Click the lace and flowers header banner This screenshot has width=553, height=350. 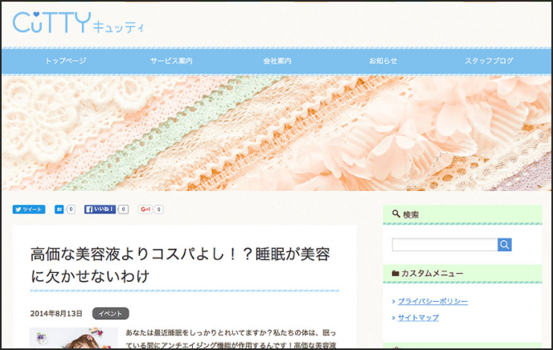[x=276, y=133]
